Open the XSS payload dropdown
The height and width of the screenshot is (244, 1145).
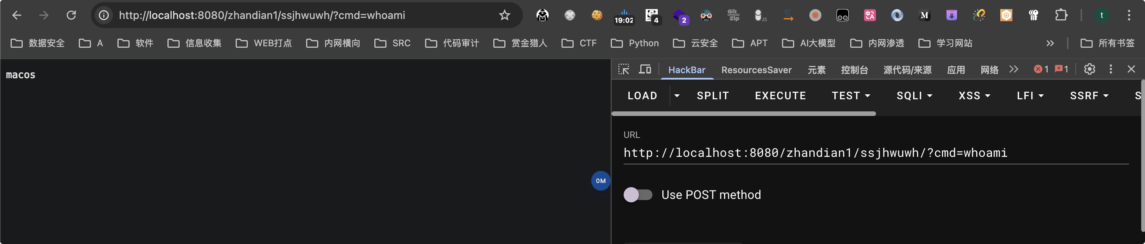[x=975, y=95]
